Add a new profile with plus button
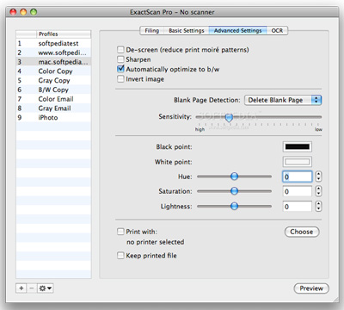Viewport: 344px width, 310px height. pos(21,288)
